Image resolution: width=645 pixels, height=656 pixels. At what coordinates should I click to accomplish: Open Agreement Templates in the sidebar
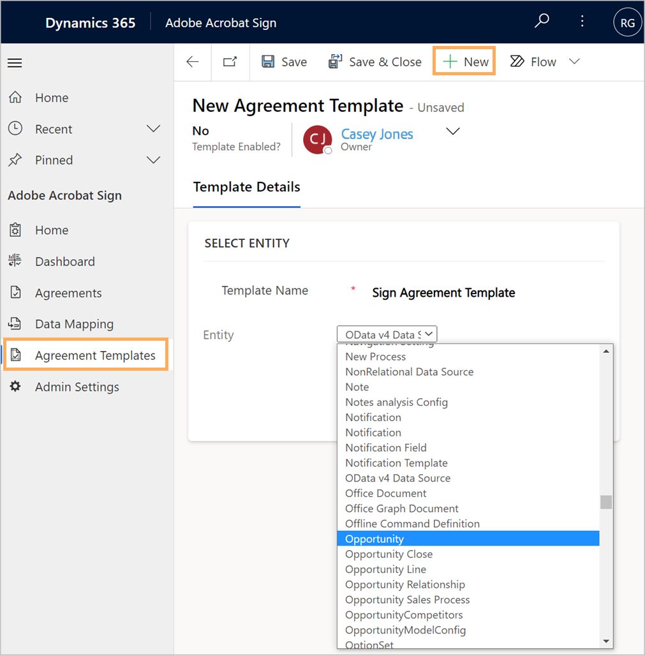point(95,355)
